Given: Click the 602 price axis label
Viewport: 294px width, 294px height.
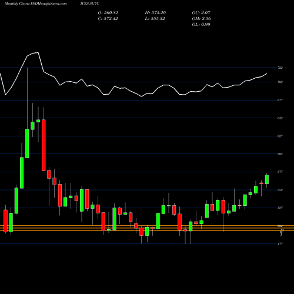Looking at the screenshot, I should tap(280, 154).
